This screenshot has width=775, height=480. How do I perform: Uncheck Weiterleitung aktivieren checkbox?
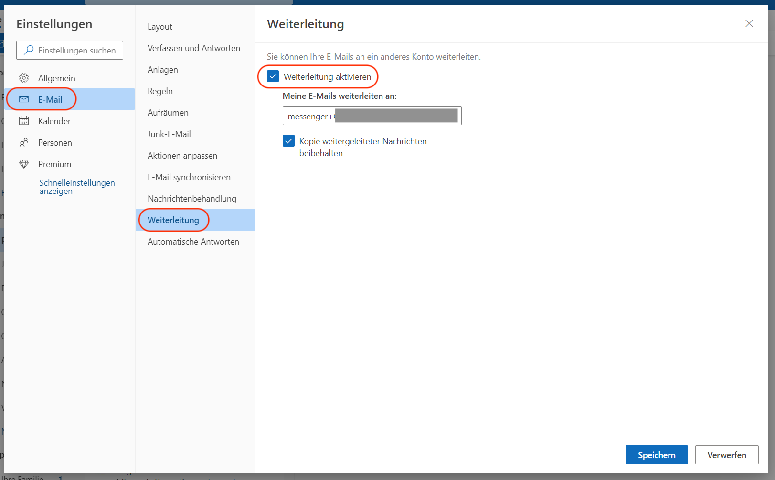coord(273,76)
